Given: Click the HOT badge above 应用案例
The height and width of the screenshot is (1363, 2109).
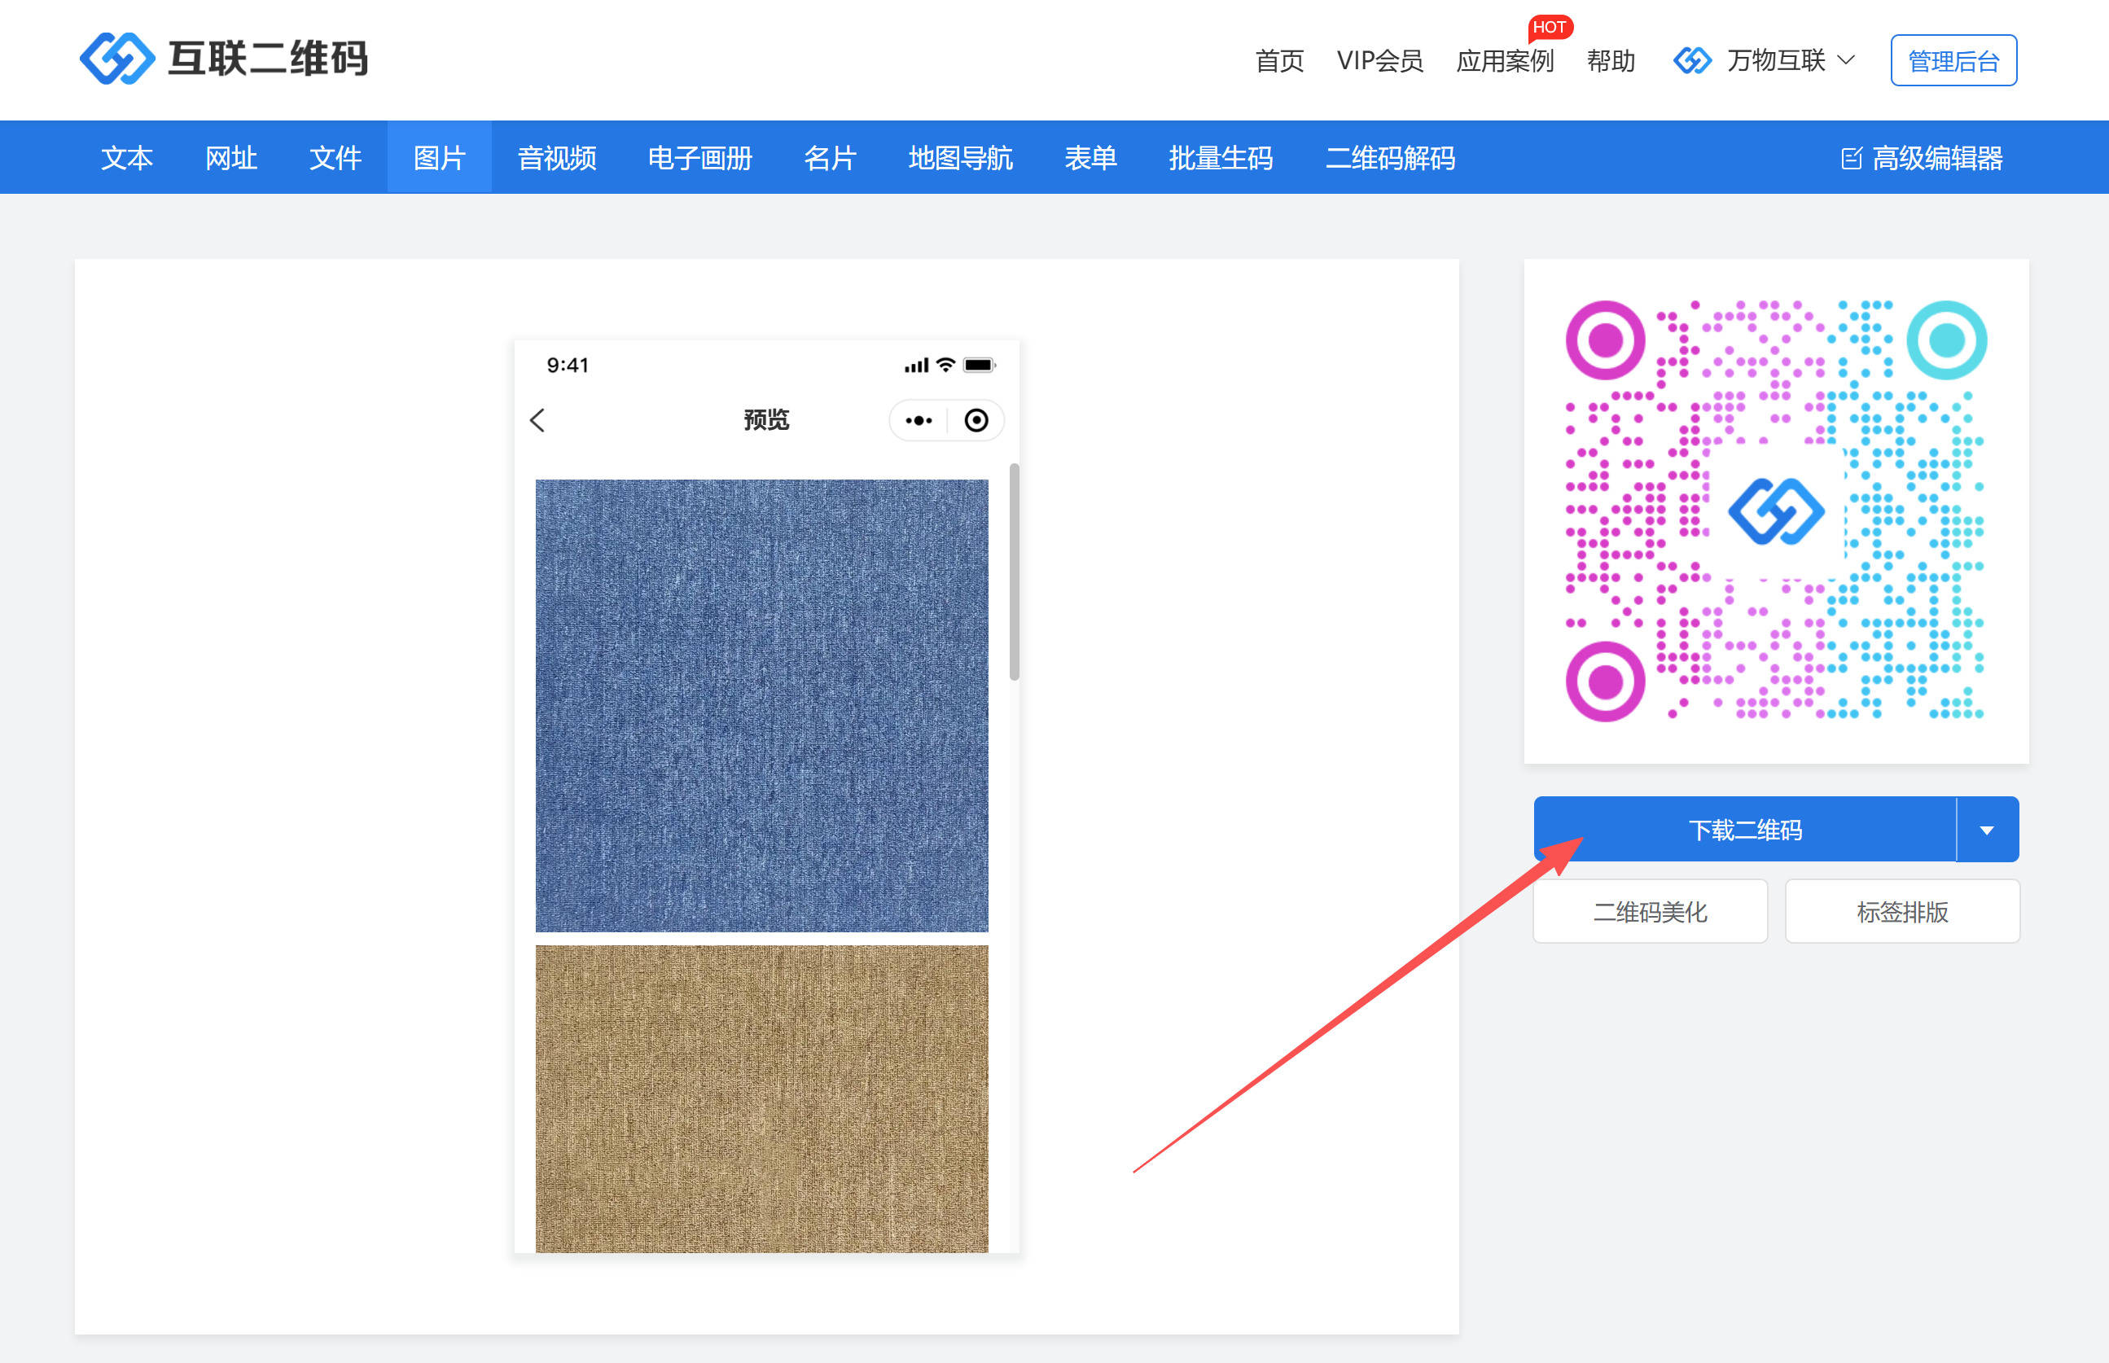Looking at the screenshot, I should (1549, 27).
